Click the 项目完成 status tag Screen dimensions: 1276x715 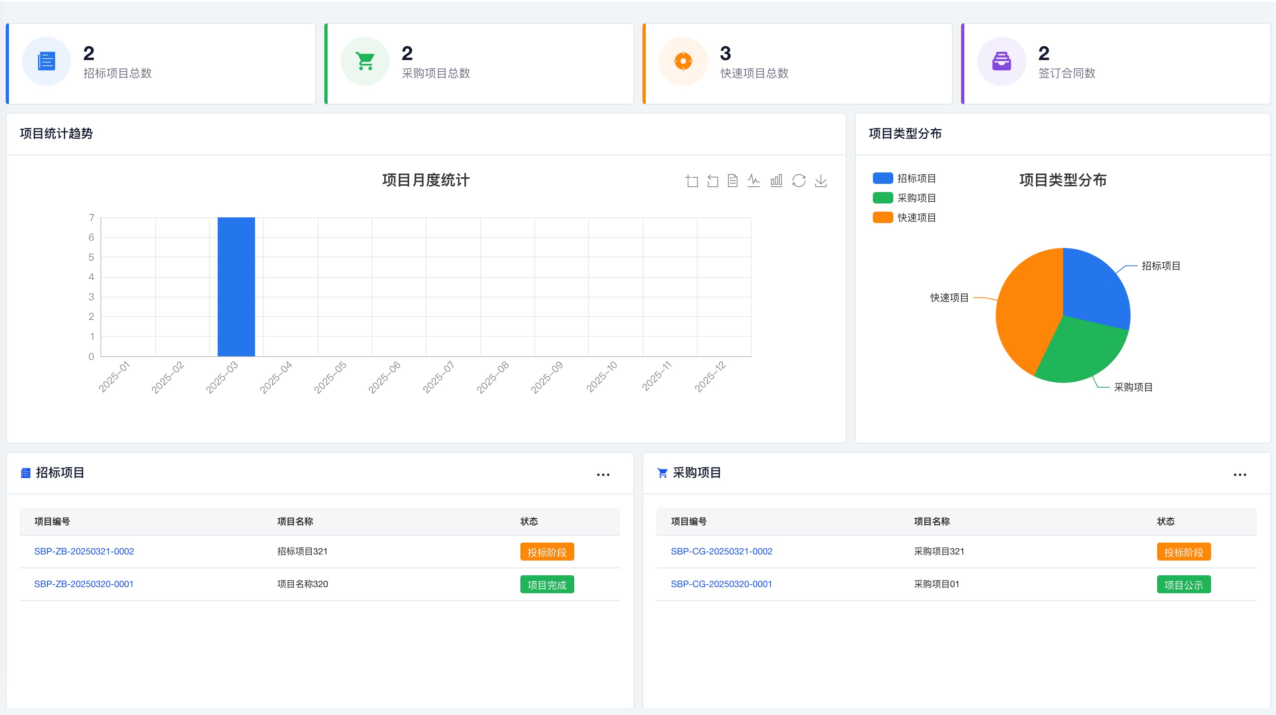pyautogui.click(x=547, y=585)
